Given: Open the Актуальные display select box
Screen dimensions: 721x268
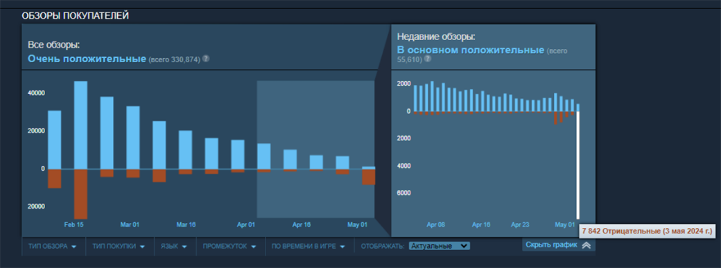Looking at the screenshot, I should coord(439,246).
